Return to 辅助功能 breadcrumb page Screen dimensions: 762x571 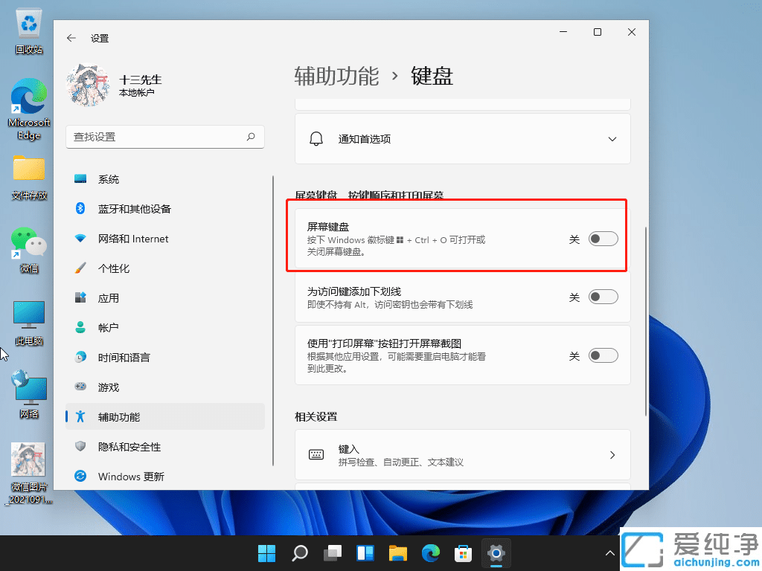(x=338, y=76)
